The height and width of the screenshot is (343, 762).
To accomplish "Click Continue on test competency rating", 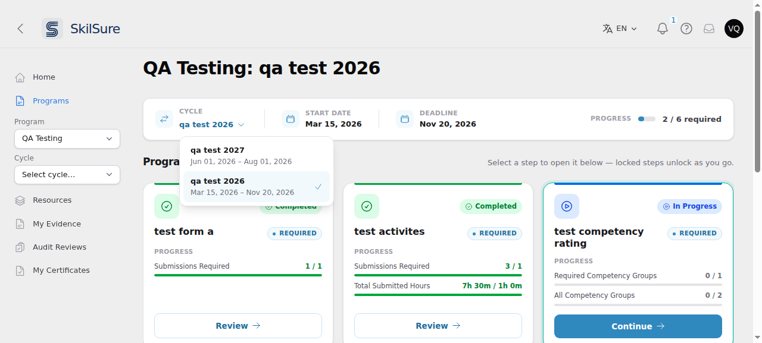I will [638, 326].
